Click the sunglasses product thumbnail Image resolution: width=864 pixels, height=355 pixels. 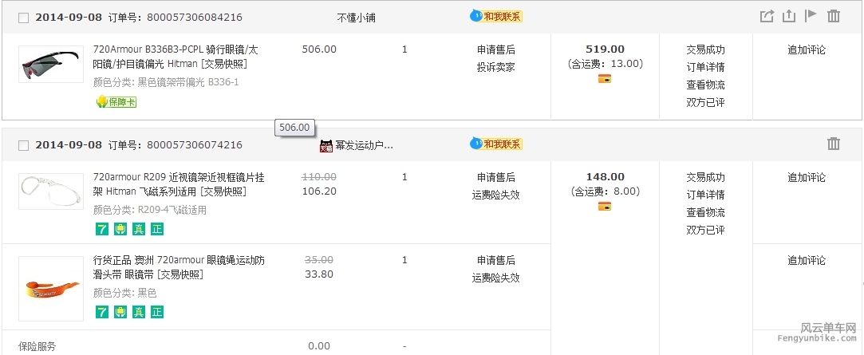click(50, 64)
